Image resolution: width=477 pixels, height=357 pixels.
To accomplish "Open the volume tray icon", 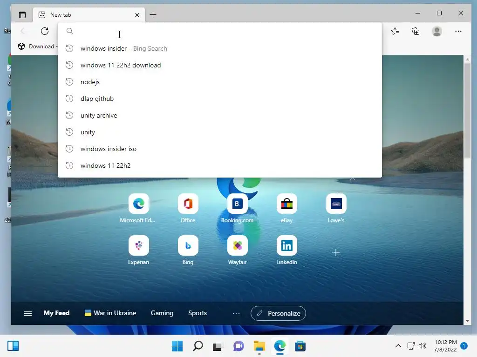I will 422,346.
